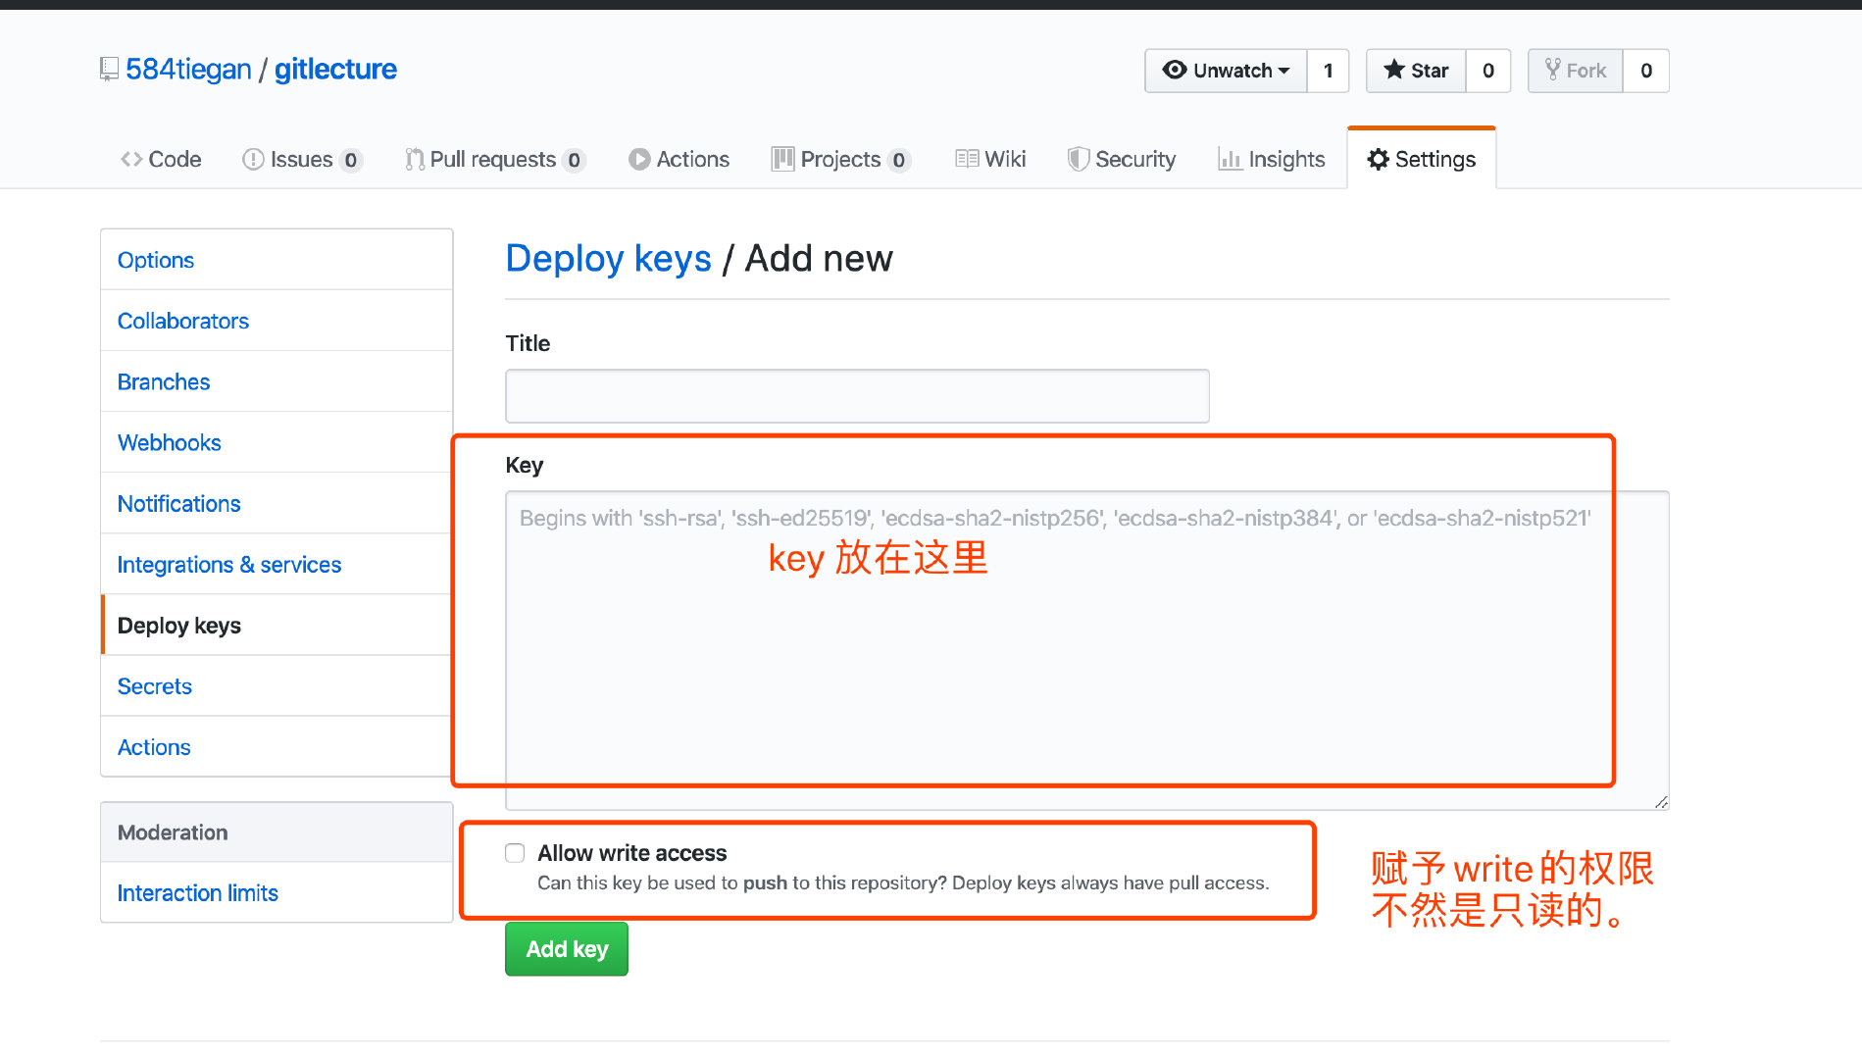This screenshot has width=1862, height=1059.
Task: Click the green Add key button
Action: pos(567,949)
